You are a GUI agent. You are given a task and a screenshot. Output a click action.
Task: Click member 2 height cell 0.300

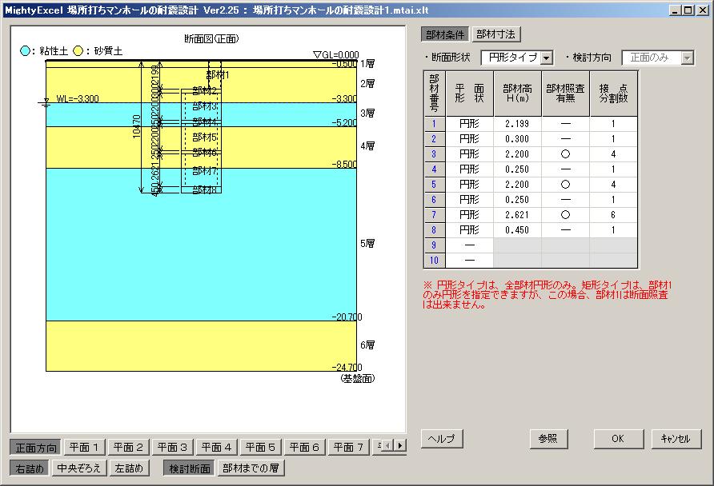coord(517,139)
